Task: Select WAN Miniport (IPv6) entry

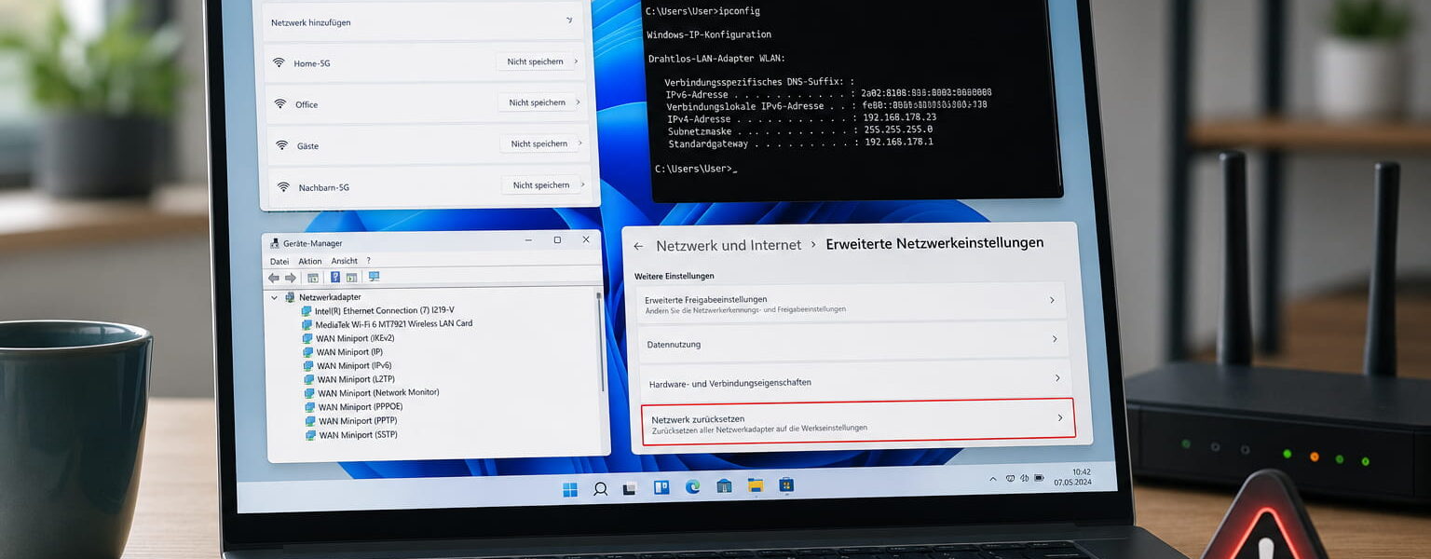Action: 353,366
